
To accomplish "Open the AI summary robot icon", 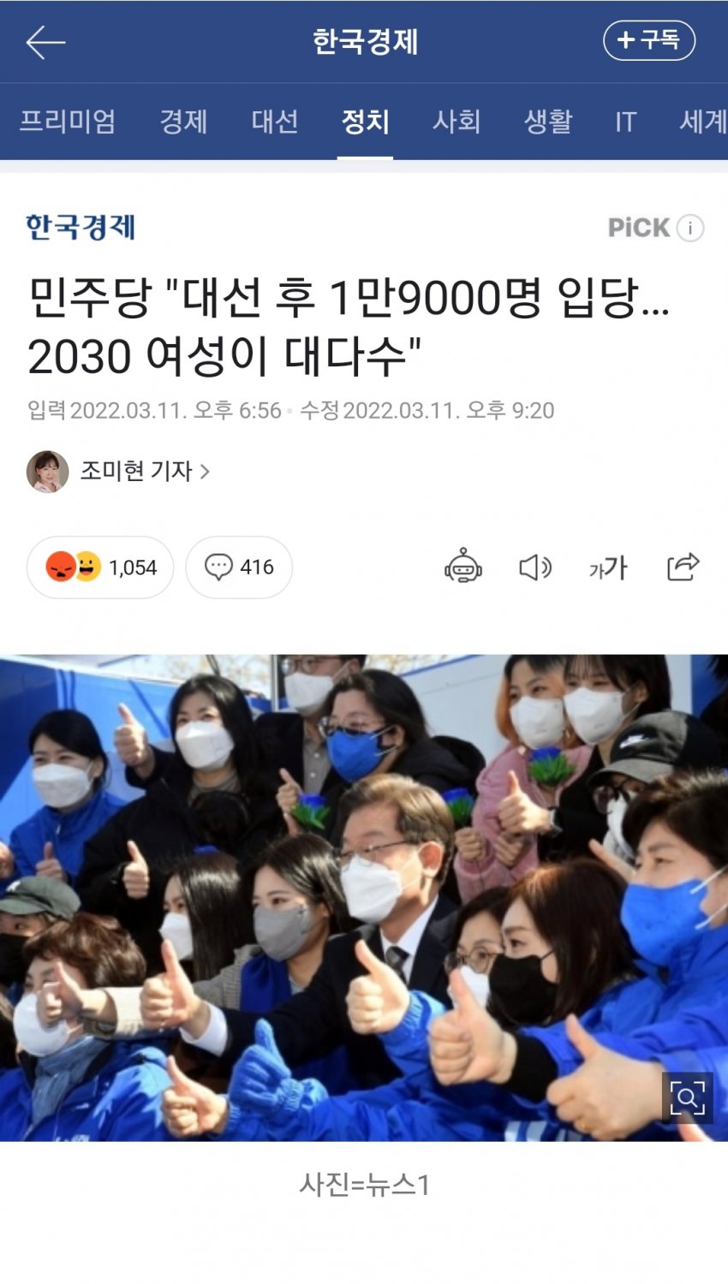I will (x=463, y=567).
